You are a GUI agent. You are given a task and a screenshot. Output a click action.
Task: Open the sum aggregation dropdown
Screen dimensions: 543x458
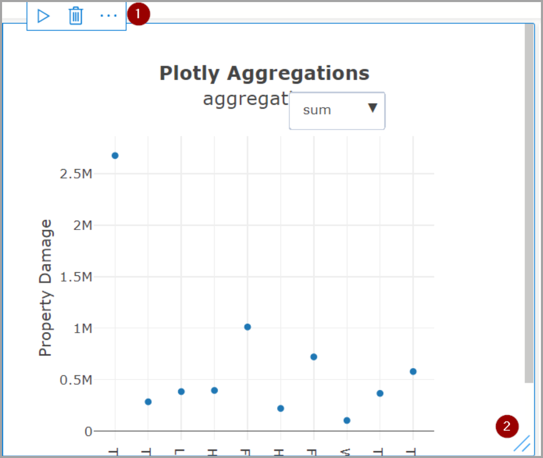point(337,111)
